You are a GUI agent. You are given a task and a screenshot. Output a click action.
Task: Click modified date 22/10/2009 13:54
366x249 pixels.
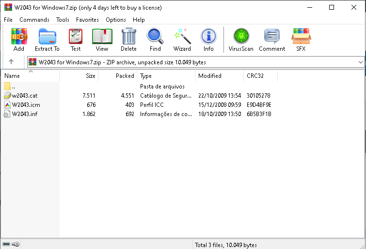(220, 96)
